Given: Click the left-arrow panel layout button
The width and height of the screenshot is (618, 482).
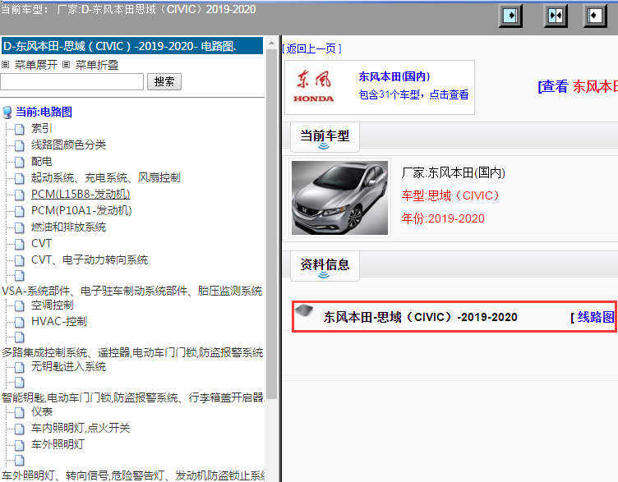Looking at the screenshot, I should [x=595, y=16].
